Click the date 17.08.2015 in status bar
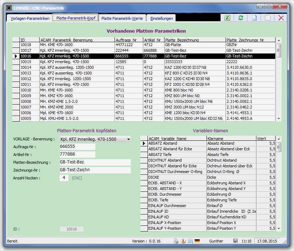Viewport: 294px width, 251px height. click(267, 241)
